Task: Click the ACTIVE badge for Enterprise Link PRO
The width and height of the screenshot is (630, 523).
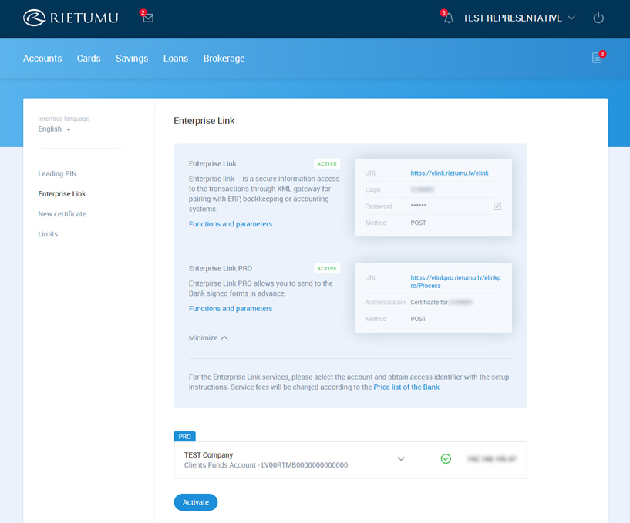Action: tap(326, 268)
